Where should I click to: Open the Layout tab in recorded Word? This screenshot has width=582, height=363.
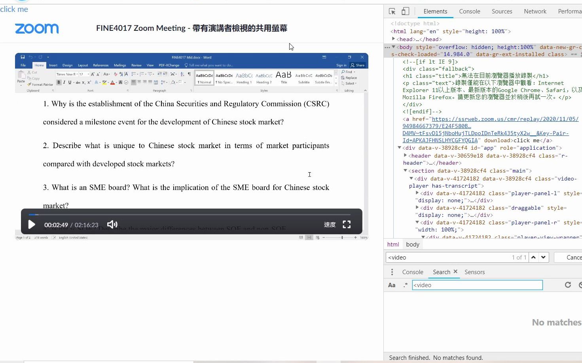pyautogui.click(x=83, y=65)
